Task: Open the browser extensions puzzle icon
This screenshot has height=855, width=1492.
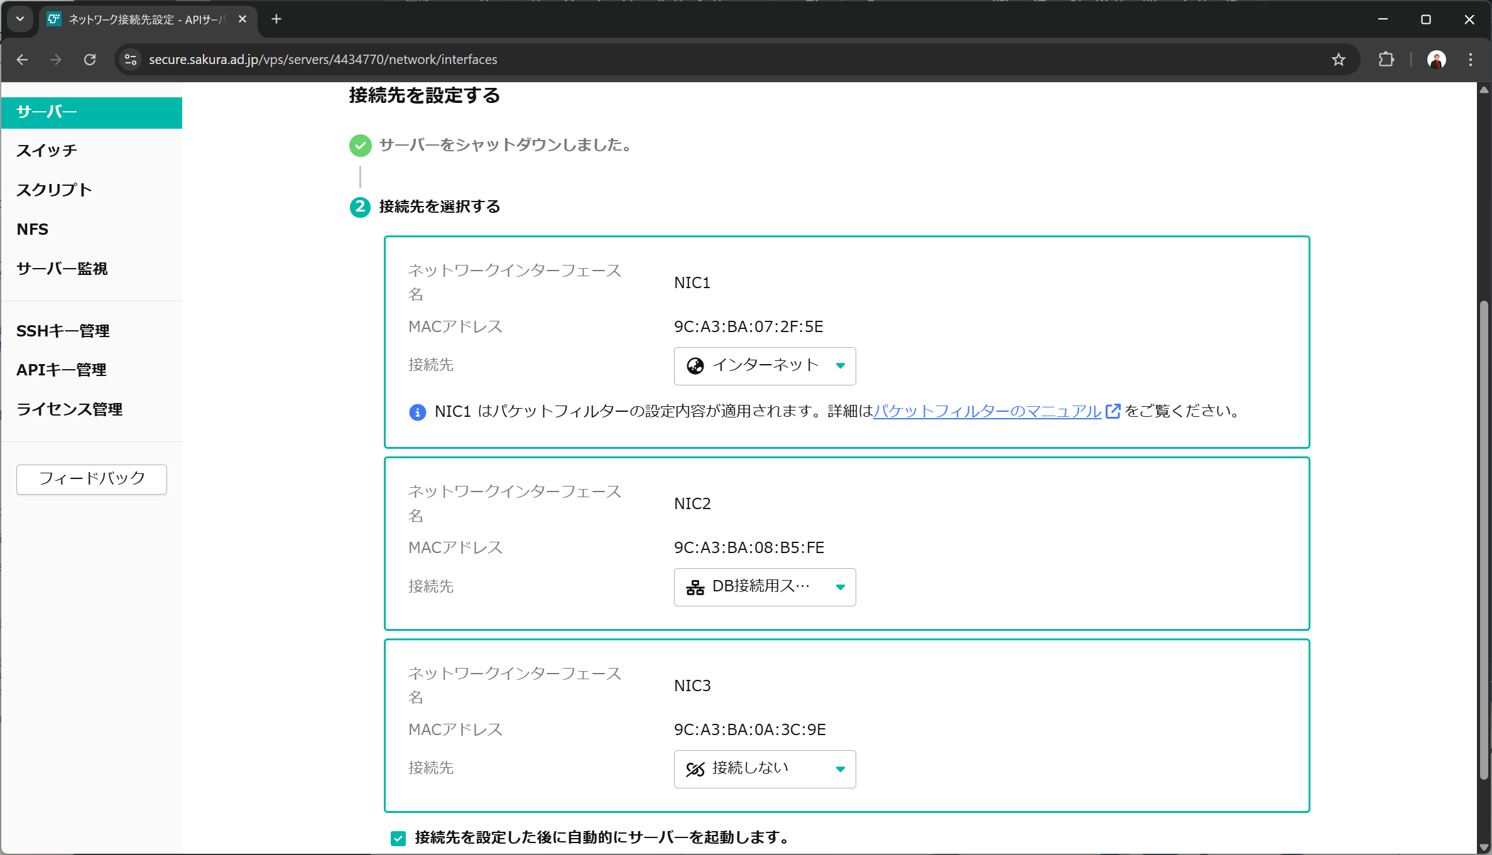Action: coord(1386,60)
